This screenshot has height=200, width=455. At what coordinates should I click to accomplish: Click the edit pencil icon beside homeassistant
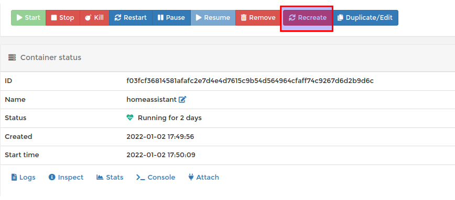(x=182, y=100)
